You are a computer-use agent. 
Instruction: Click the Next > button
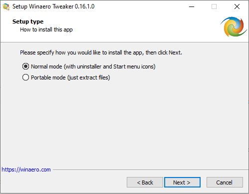pos(182,182)
